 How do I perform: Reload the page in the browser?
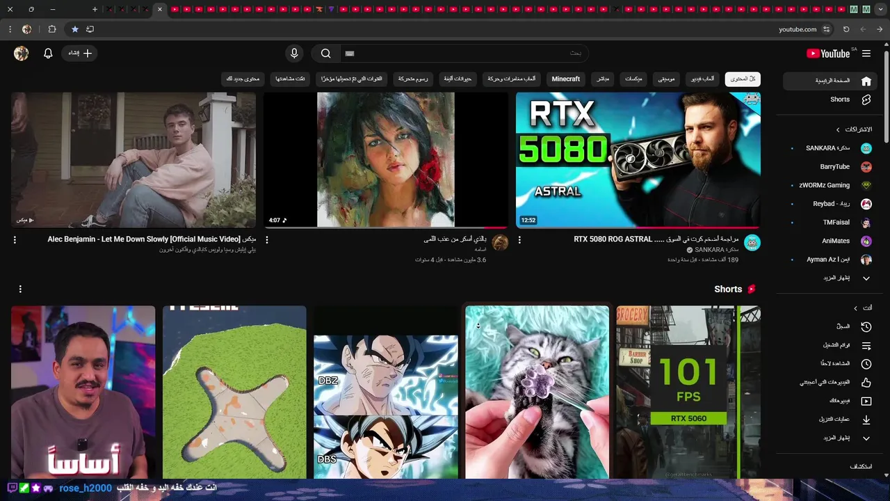pyautogui.click(x=846, y=29)
